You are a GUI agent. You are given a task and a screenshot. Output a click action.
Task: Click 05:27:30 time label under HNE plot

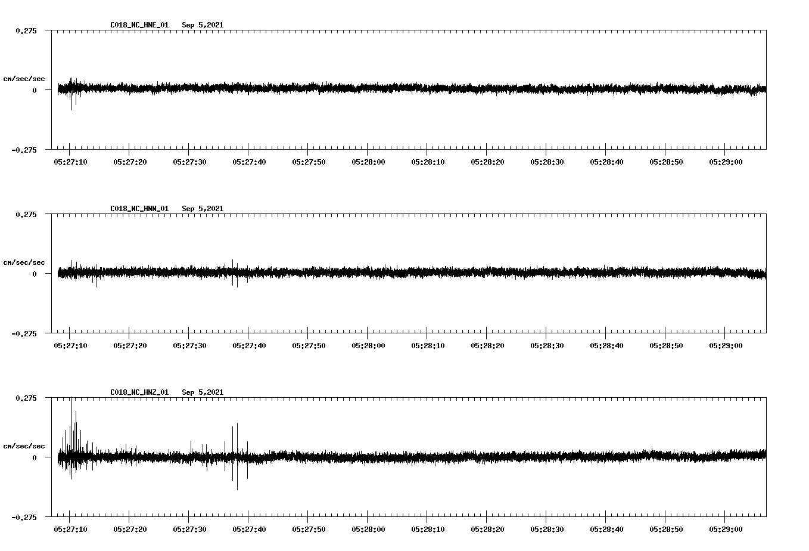click(189, 162)
